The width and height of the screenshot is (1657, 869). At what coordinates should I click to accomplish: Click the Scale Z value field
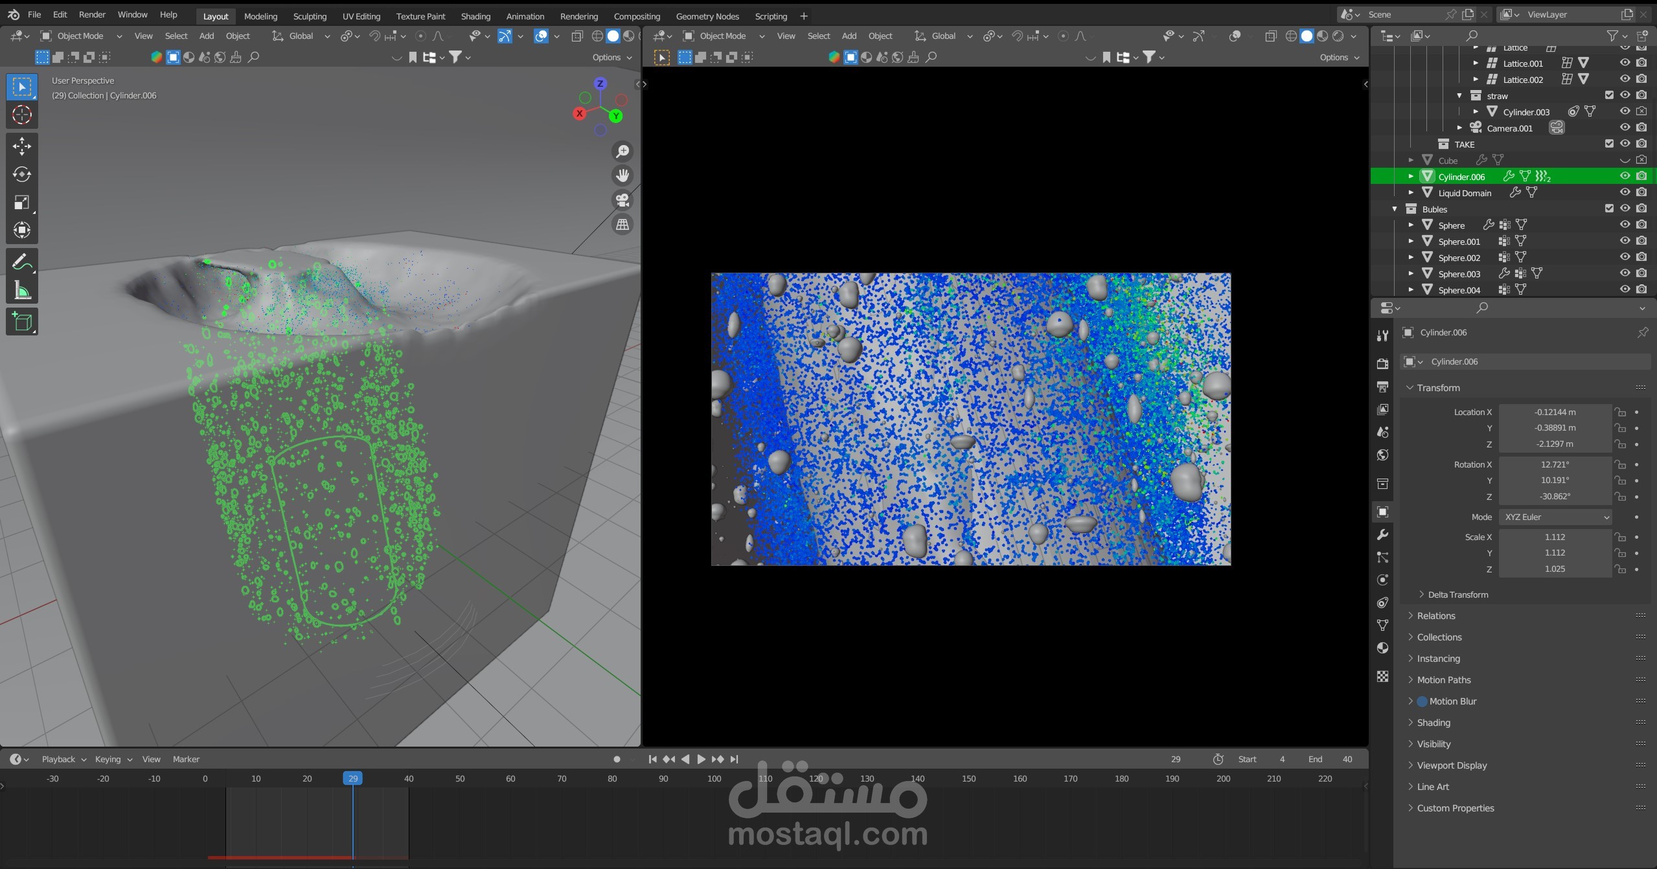pos(1554,569)
